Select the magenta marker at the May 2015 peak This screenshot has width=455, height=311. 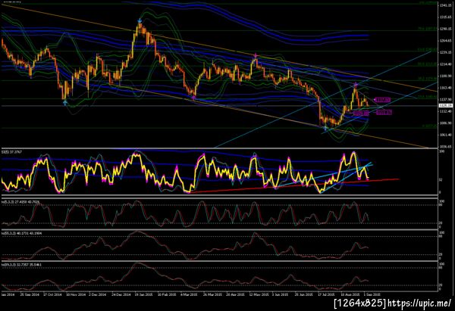click(x=256, y=54)
